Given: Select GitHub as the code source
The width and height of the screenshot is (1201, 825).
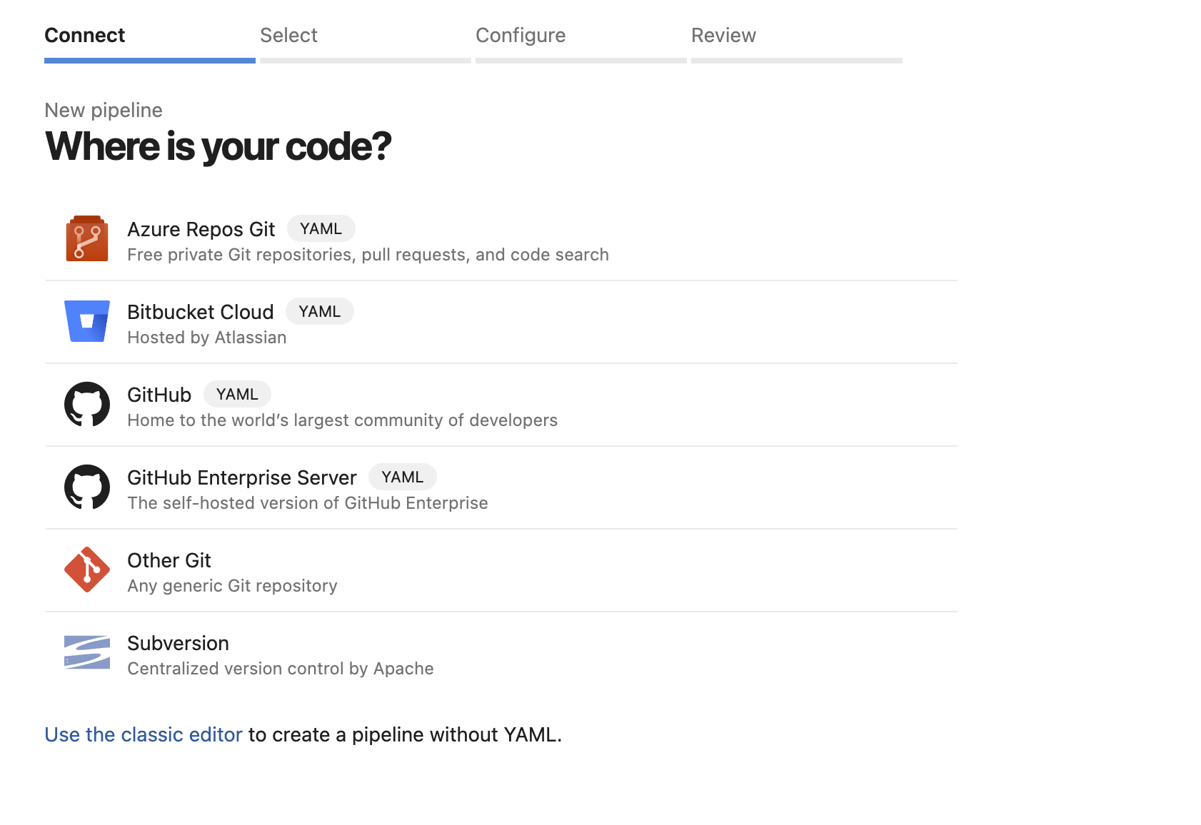Looking at the screenshot, I should pyautogui.click(x=501, y=405).
